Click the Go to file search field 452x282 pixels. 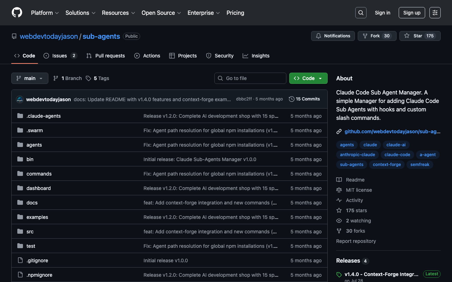pos(250,78)
